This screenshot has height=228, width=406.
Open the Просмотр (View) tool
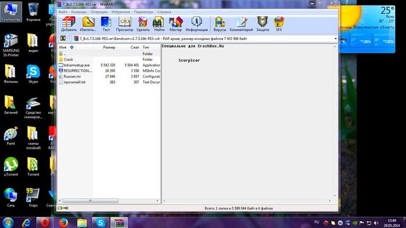(124, 24)
